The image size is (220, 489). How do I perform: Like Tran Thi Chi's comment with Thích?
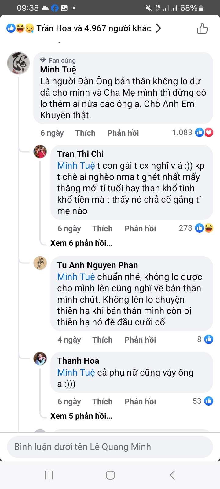pos(102,229)
